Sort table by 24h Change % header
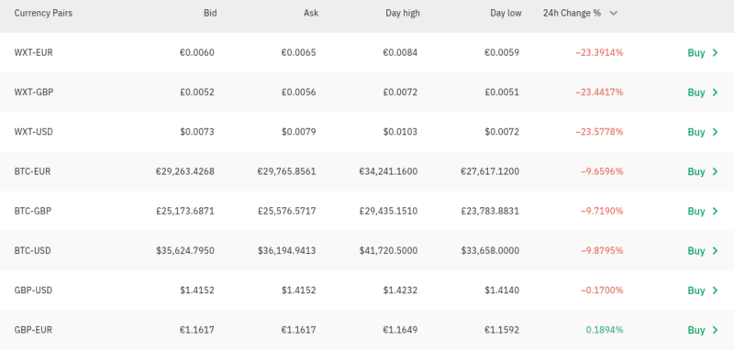734x351 pixels. pyautogui.click(x=572, y=13)
